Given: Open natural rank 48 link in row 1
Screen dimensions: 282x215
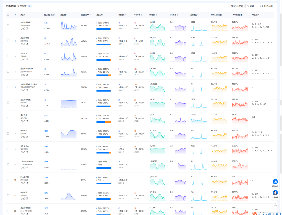Looking at the screenshot, I should click(119, 23).
